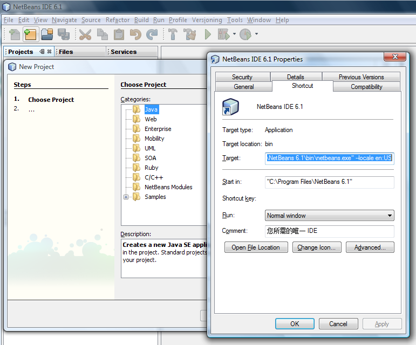Image resolution: width=416 pixels, height=345 pixels.
Task: Open the Profile Main Project dropdown arrow
Action: coord(256,34)
